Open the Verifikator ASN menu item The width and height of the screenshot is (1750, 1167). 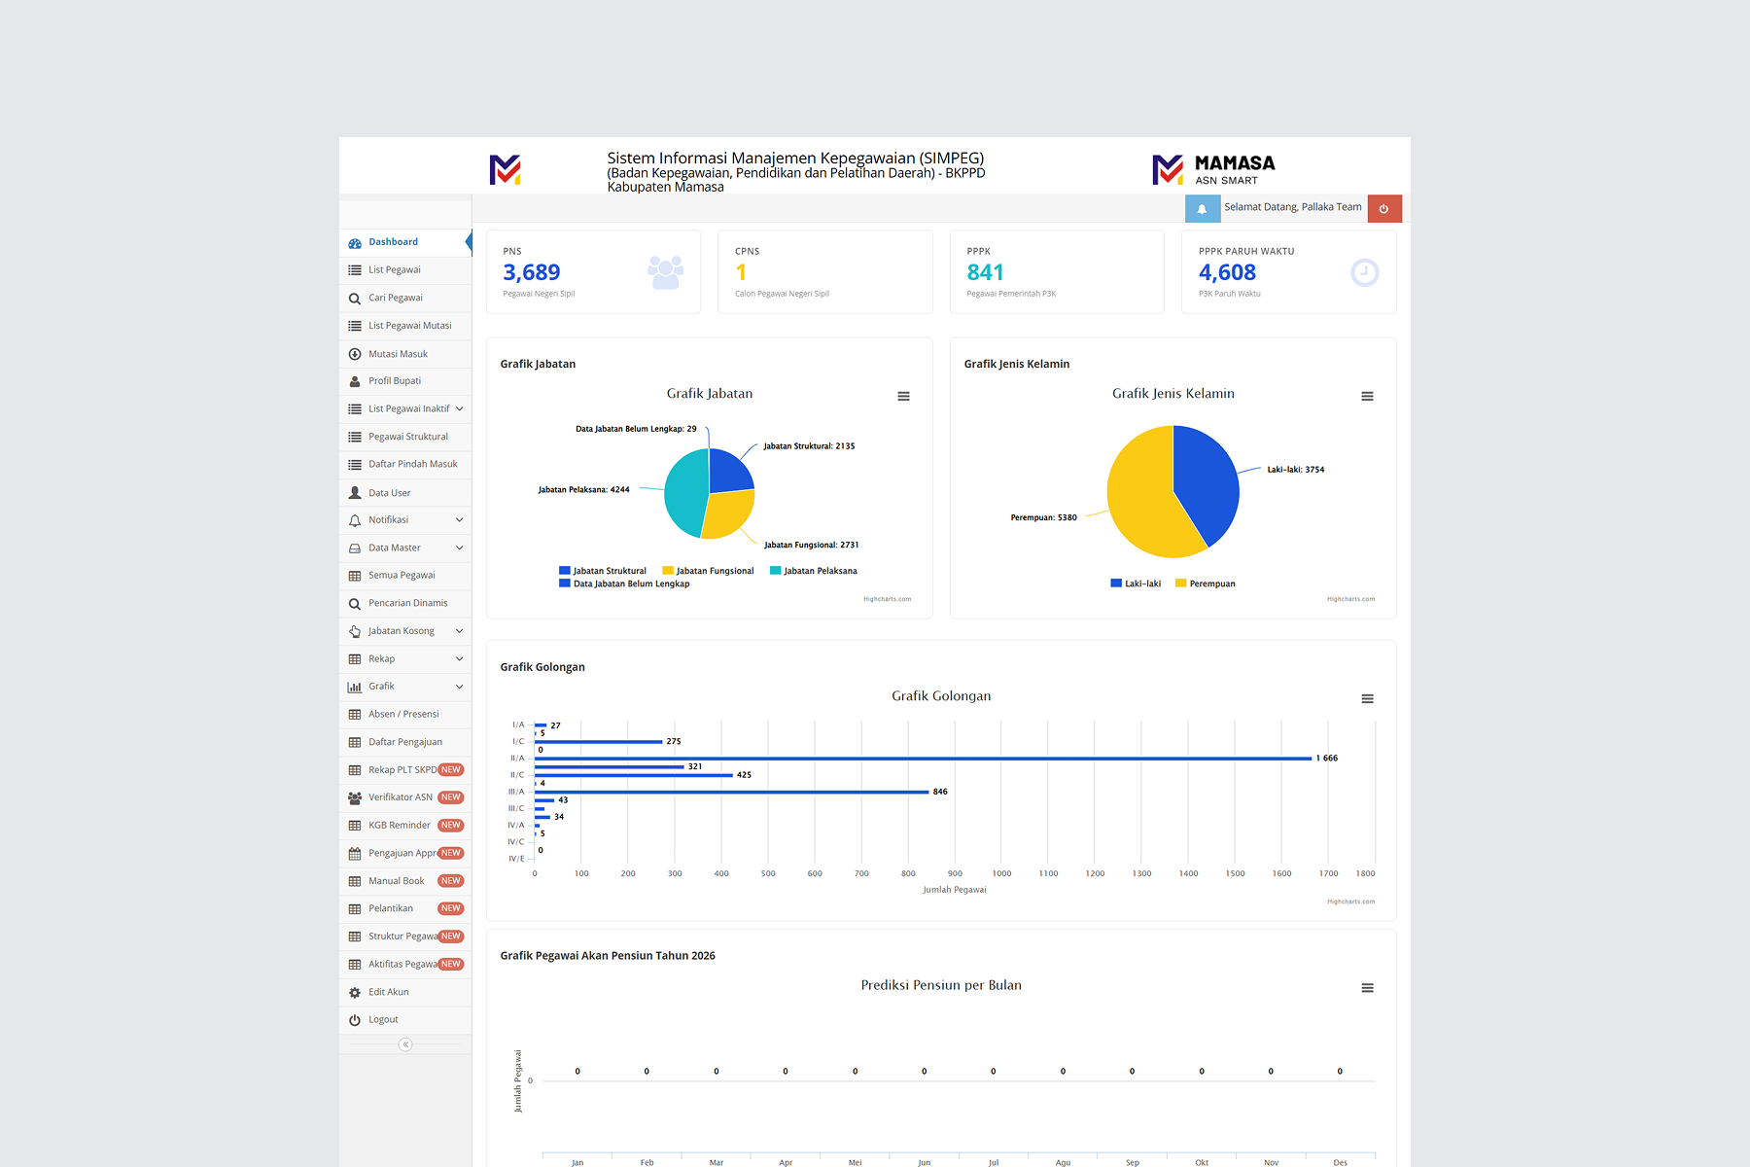405,797
